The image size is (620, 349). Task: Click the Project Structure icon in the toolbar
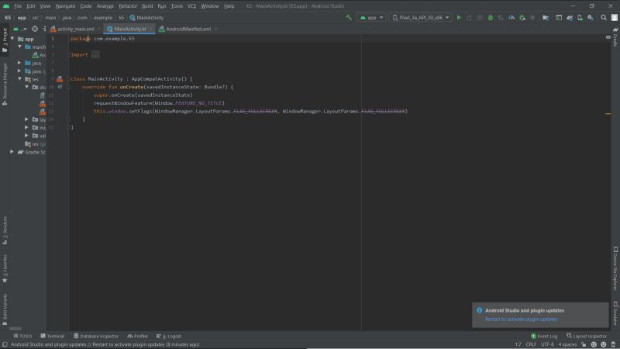tap(546, 17)
